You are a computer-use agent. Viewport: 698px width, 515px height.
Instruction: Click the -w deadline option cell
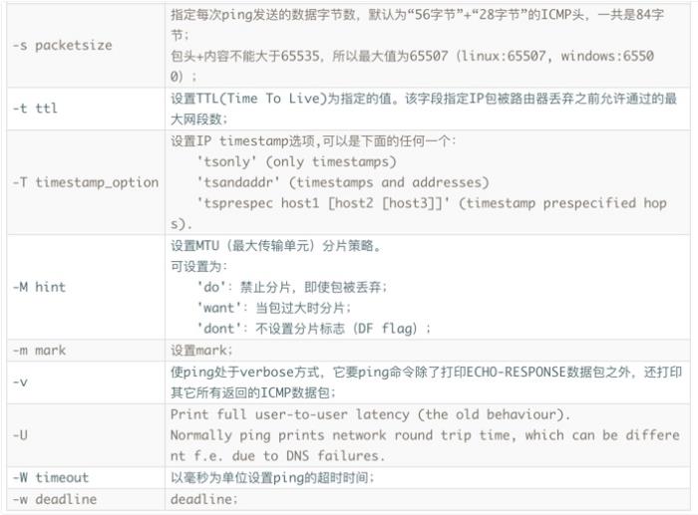[x=86, y=499]
